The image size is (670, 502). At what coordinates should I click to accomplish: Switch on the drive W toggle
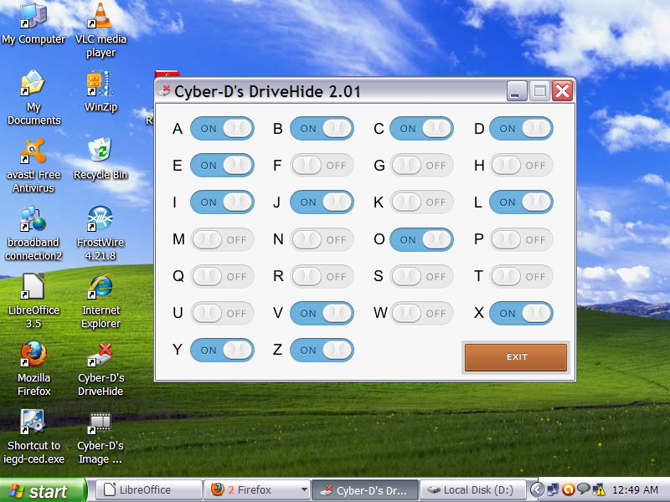(421, 314)
